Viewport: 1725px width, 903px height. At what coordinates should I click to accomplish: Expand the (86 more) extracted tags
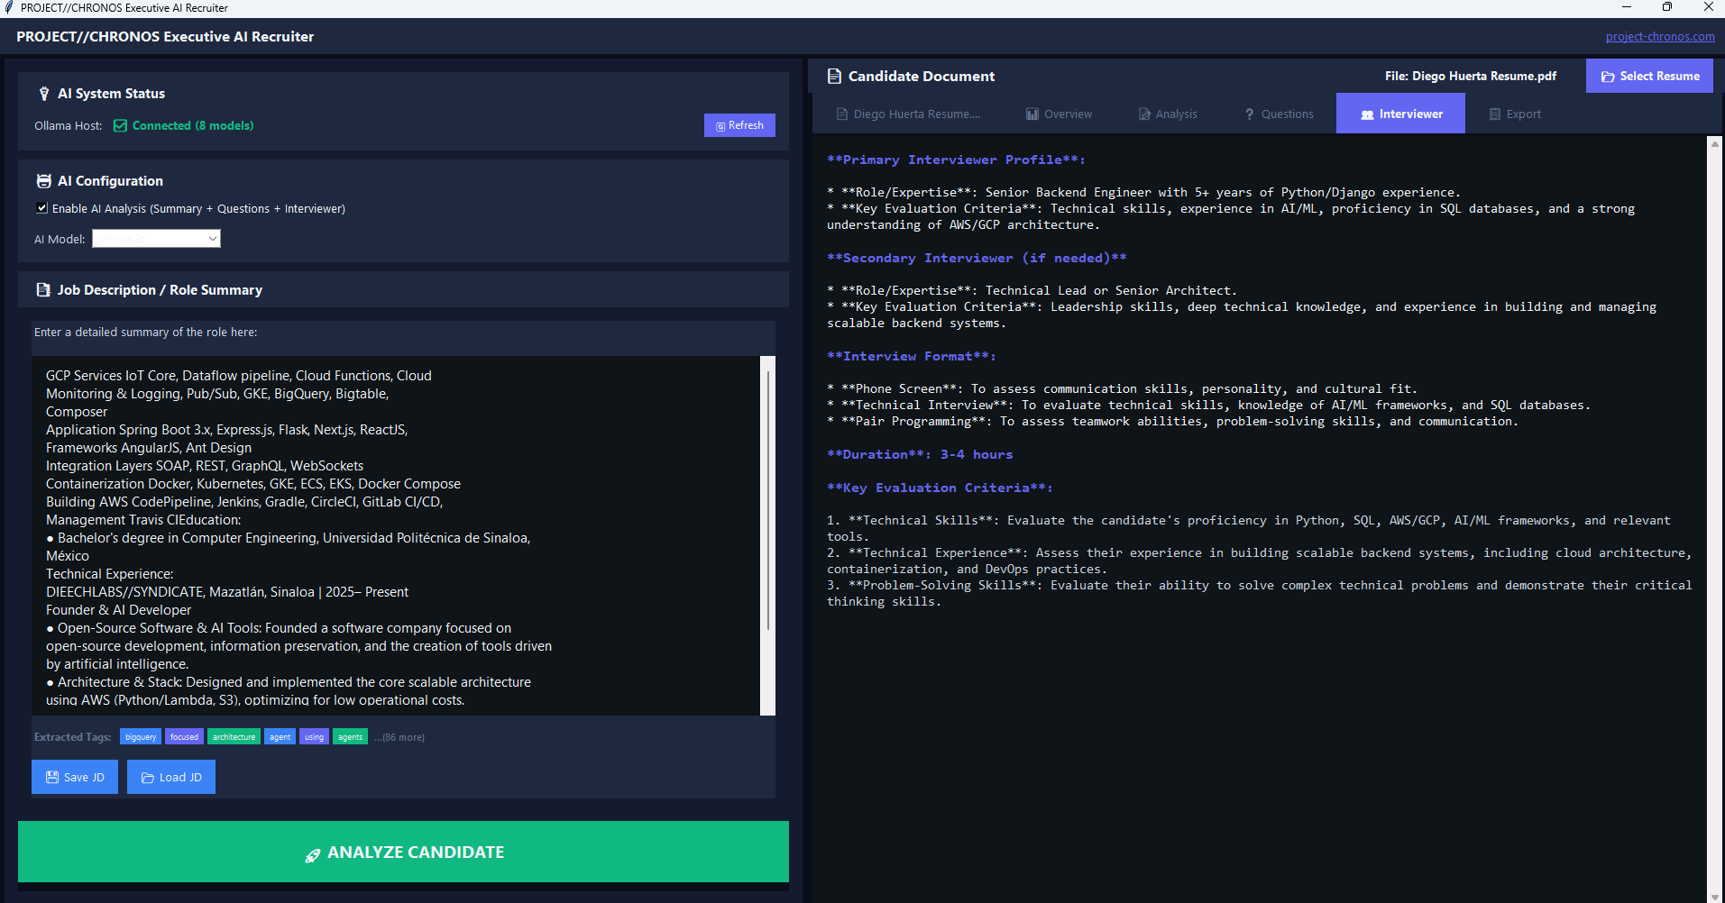[399, 736]
